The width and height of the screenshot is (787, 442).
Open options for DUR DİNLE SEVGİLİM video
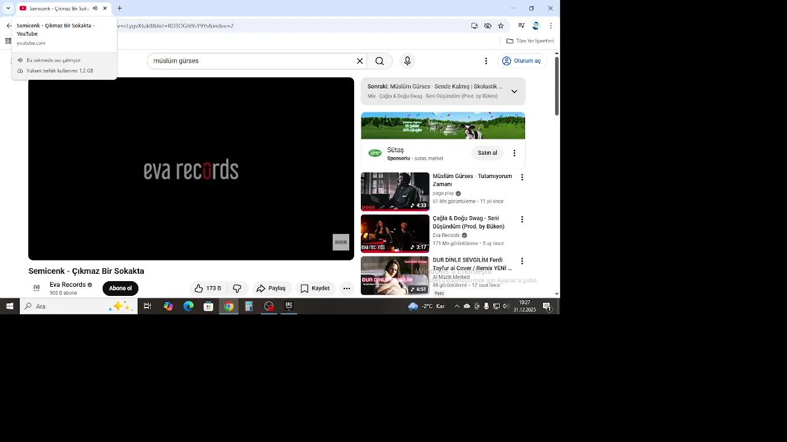point(522,261)
